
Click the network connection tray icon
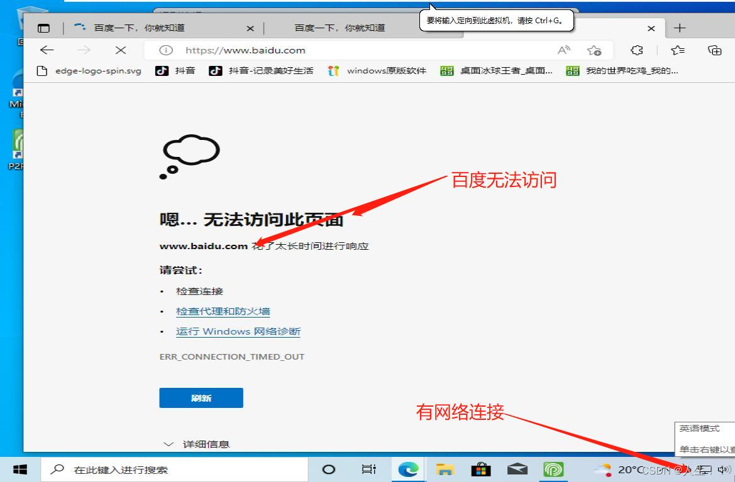705,469
